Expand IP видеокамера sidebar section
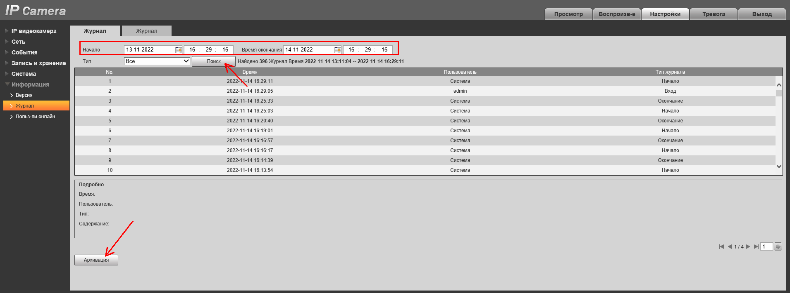The width and height of the screenshot is (790, 293). point(34,31)
